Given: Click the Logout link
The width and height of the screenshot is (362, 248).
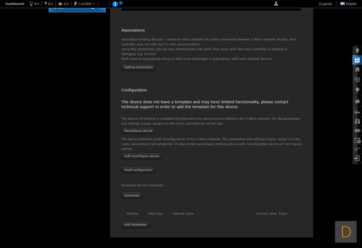Looking at the screenshot, I should 325,4.
